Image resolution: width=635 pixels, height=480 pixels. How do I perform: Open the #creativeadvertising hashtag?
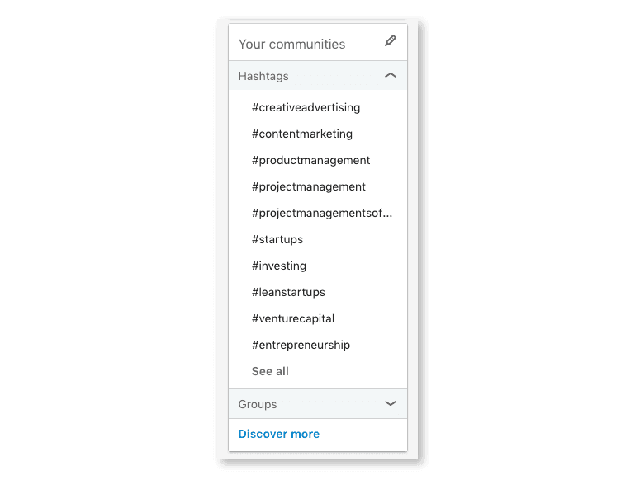(x=306, y=107)
